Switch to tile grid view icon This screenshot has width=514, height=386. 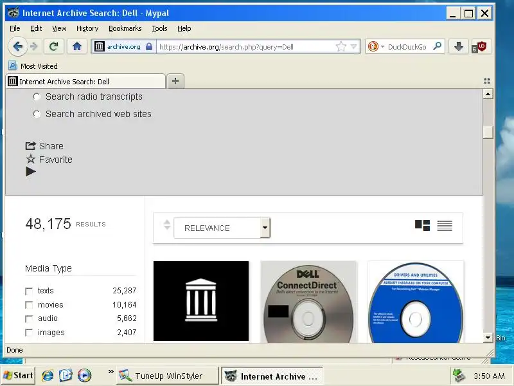coord(422,226)
